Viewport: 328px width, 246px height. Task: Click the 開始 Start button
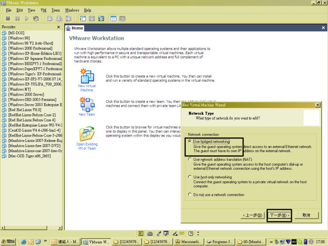pyautogui.click(x=8, y=242)
